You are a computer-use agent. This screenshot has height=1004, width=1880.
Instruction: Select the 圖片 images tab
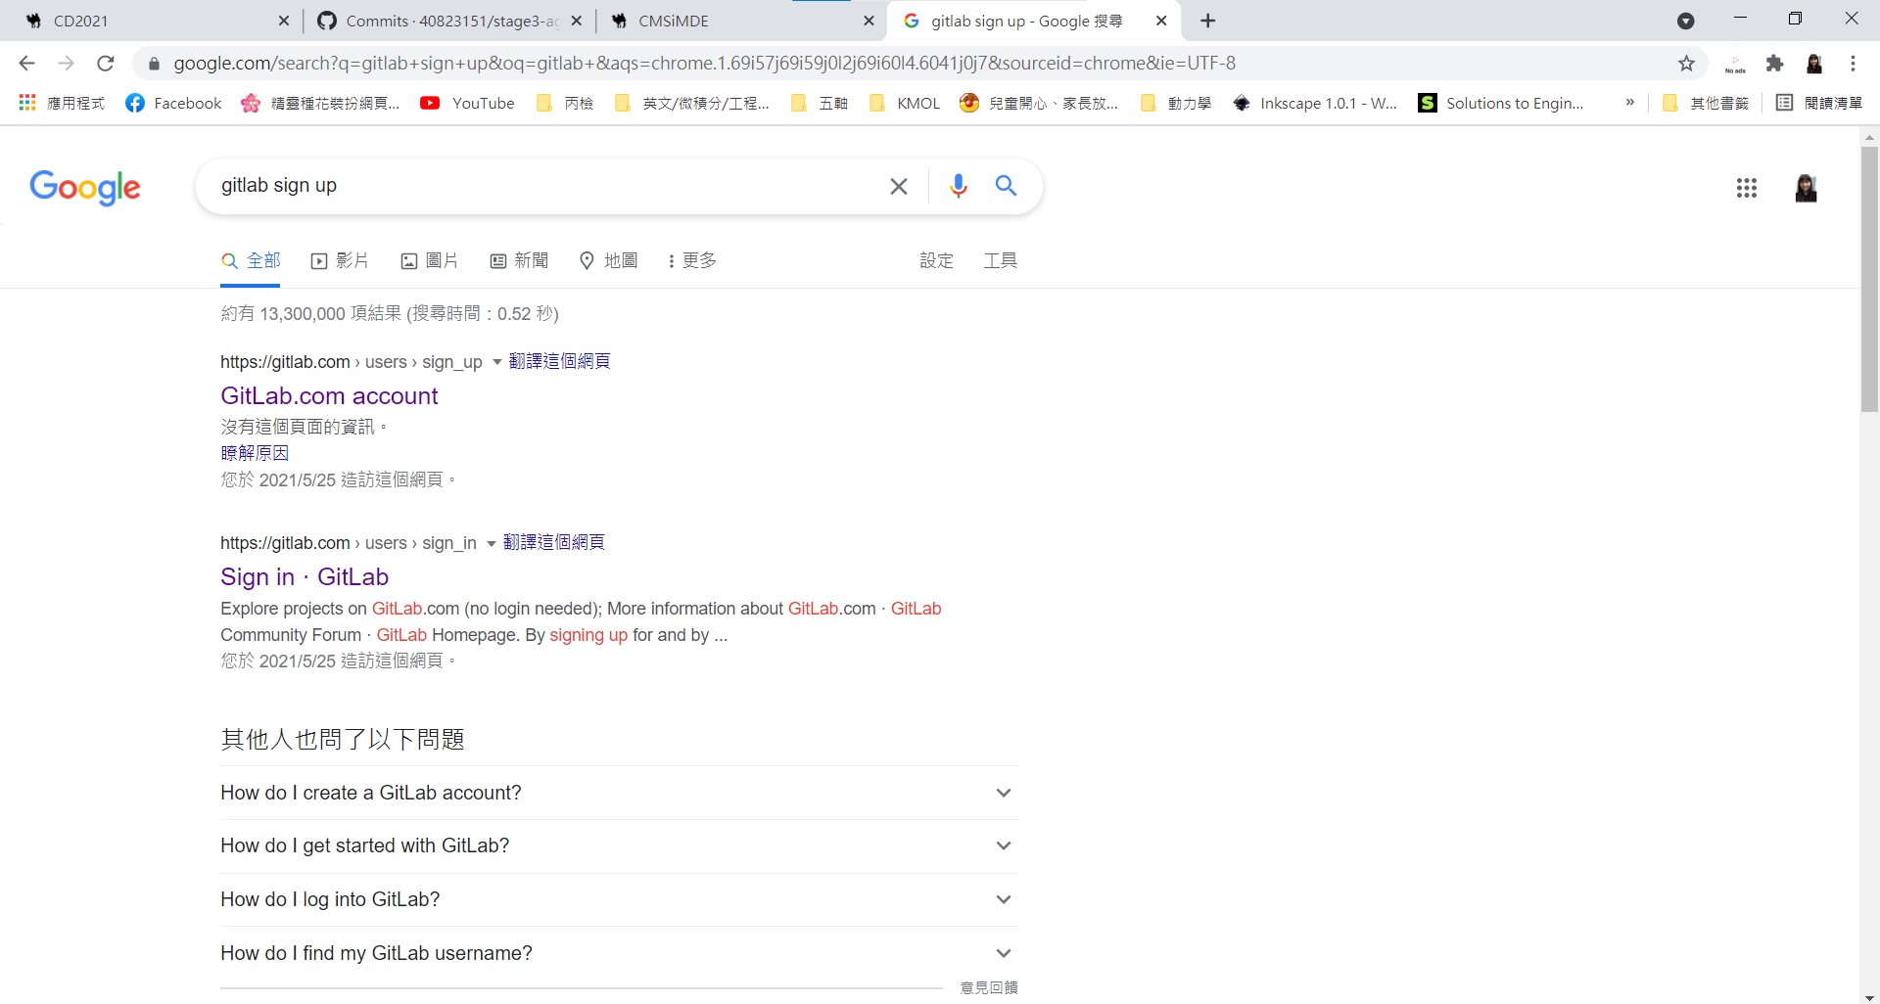coord(430,260)
